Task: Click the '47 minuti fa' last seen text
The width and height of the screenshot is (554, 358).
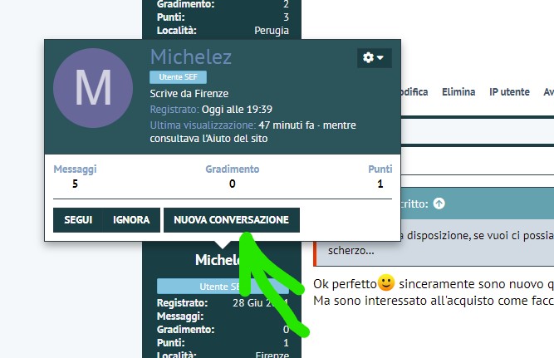Action: tap(287, 125)
